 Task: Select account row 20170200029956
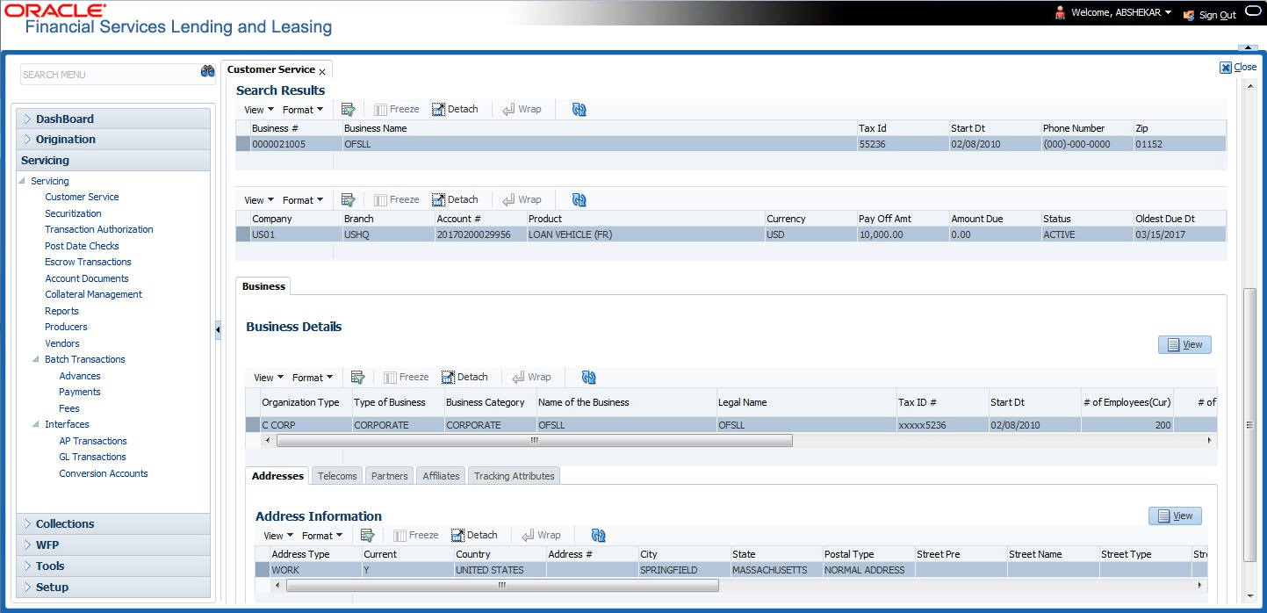[731, 234]
